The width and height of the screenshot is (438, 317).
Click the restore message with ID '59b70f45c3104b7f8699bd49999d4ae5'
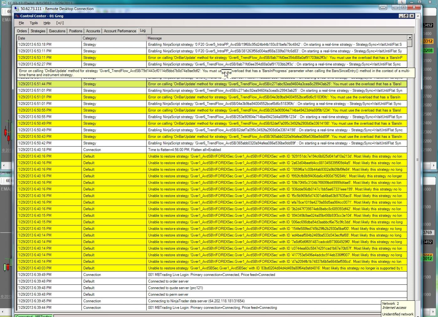pos(277,183)
